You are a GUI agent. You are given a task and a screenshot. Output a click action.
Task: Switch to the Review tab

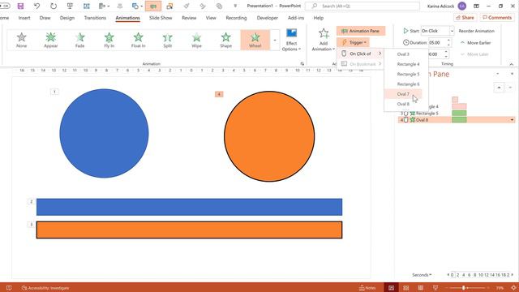tap(189, 18)
